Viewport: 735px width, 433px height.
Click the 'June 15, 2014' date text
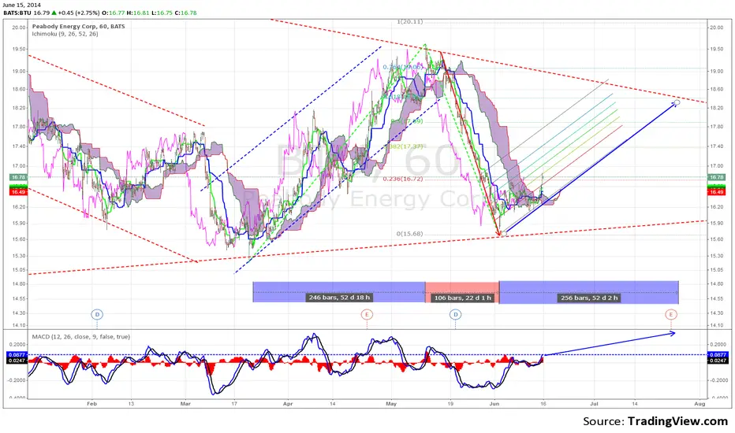click(22, 5)
